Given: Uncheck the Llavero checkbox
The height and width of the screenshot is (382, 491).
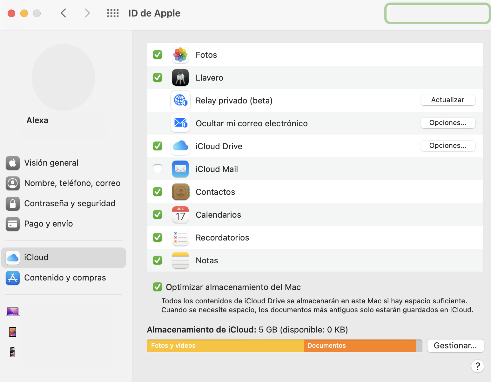Looking at the screenshot, I should point(158,78).
